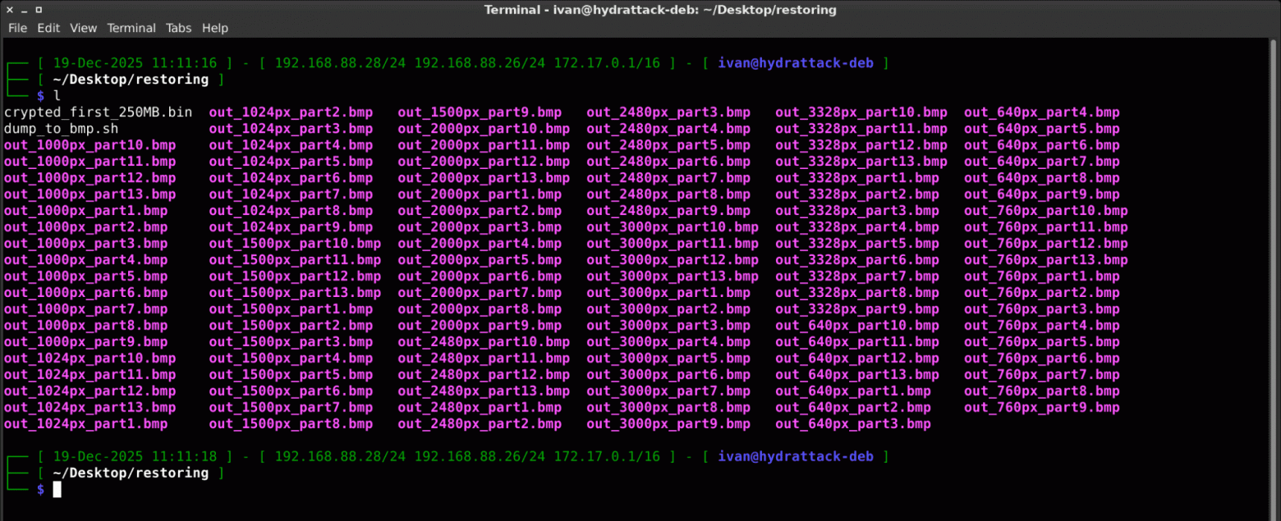Click out_1500px_part9.bmp file name
The width and height of the screenshot is (1281, 521).
(480, 112)
